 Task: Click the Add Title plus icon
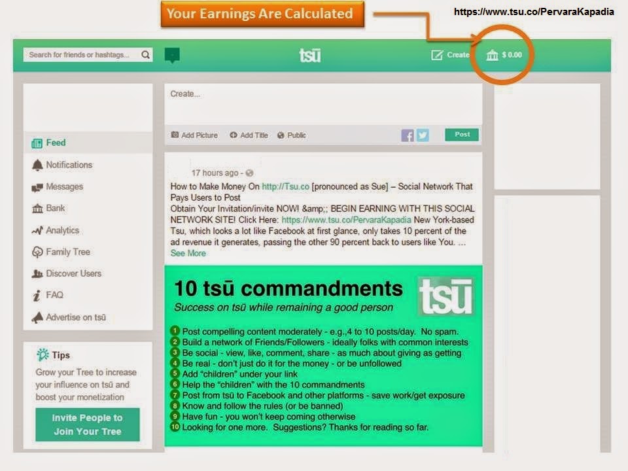click(234, 135)
